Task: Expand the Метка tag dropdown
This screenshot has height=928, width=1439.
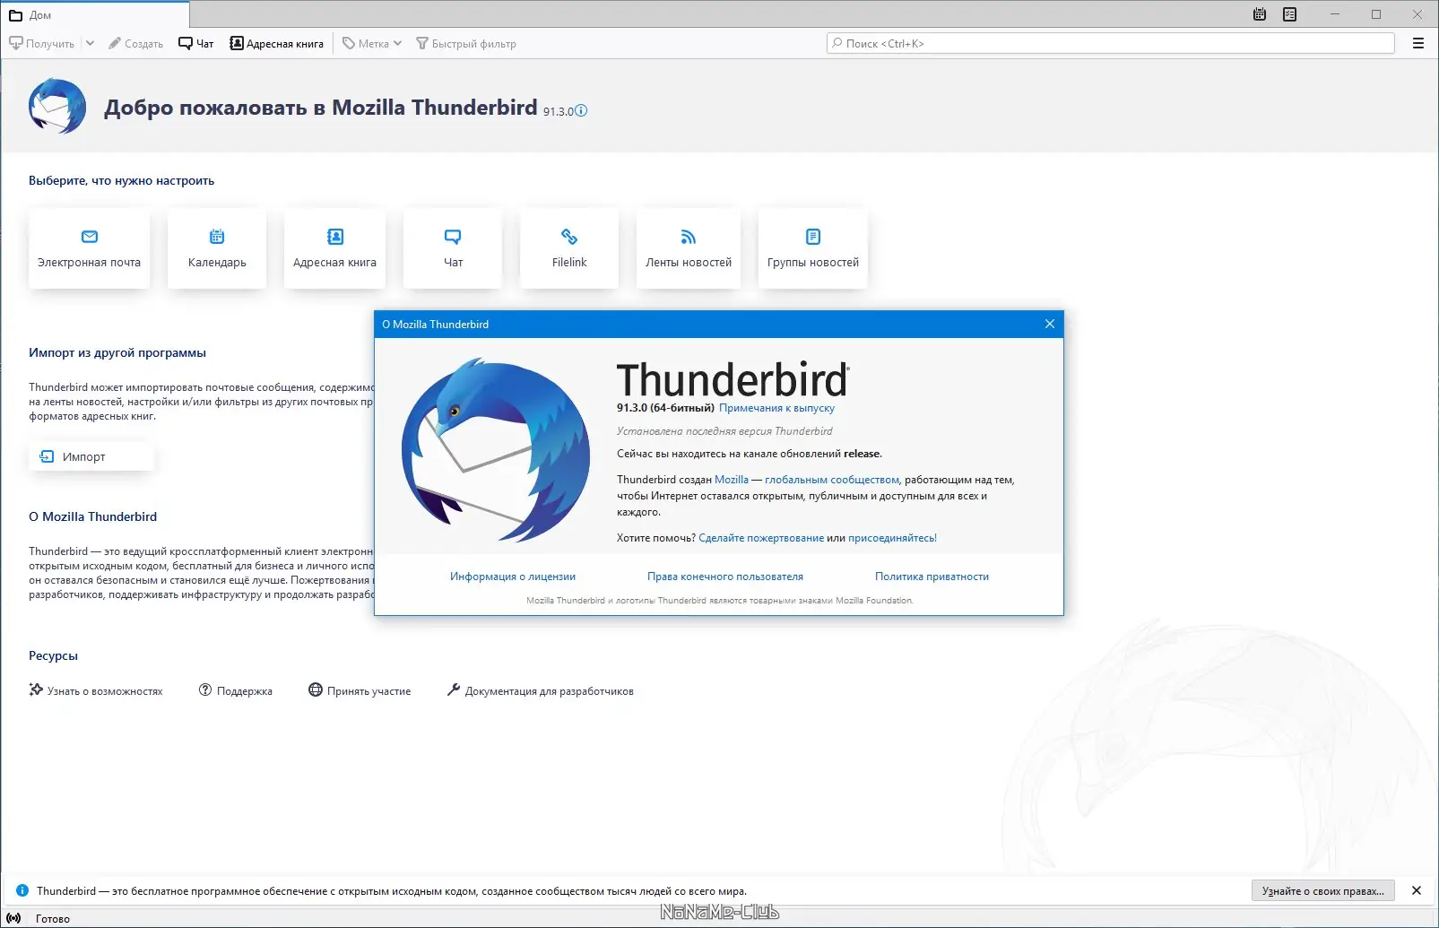Action: pyautogui.click(x=372, y=43)
